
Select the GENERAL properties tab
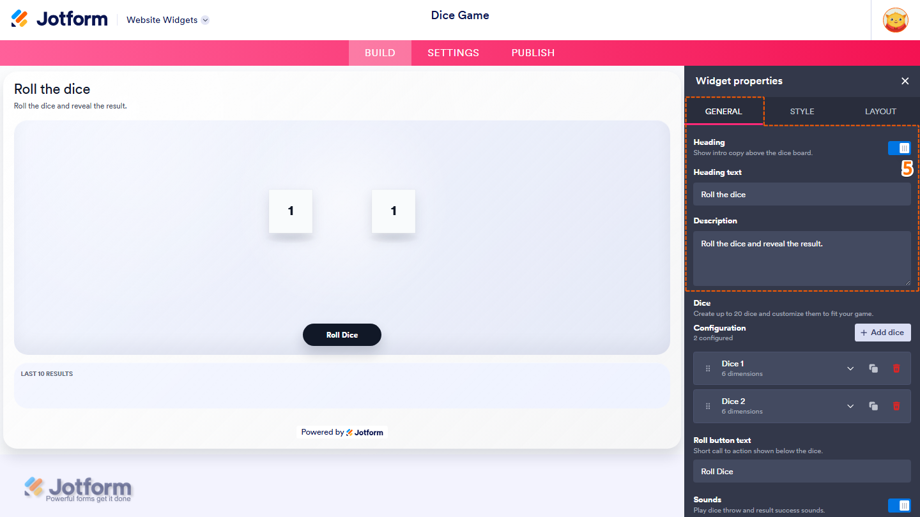coord(723,111)
